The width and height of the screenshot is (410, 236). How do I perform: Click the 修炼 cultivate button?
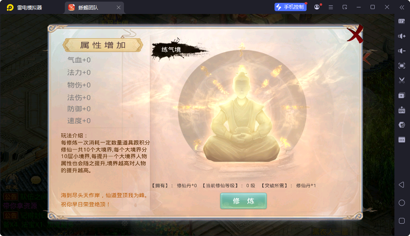coord(243,201)
